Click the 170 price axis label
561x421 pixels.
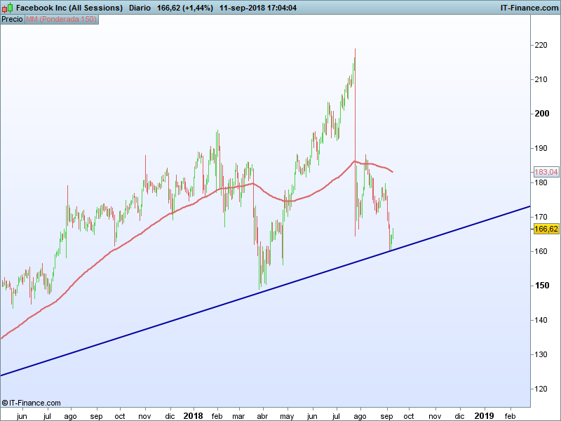[541, 217]
